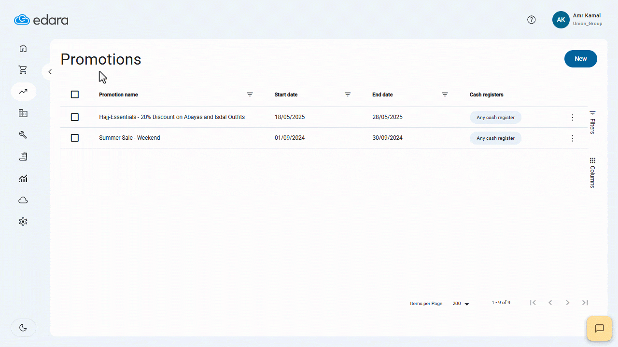Viewport: 618px width, 347px height.
Task: Open the wrench tools sidebar icon
Action: click(x=23, y=135)
